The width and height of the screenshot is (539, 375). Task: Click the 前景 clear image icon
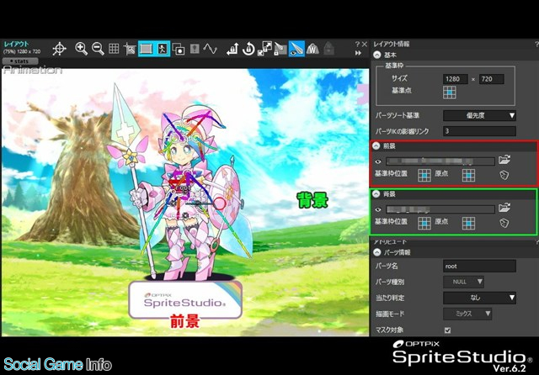click(504, 175)
